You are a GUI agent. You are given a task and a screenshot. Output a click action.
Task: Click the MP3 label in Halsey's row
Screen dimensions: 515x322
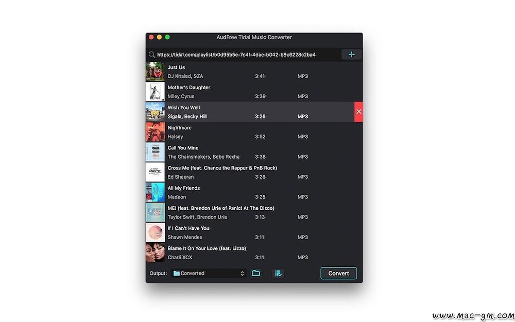[x=303, y=137]
